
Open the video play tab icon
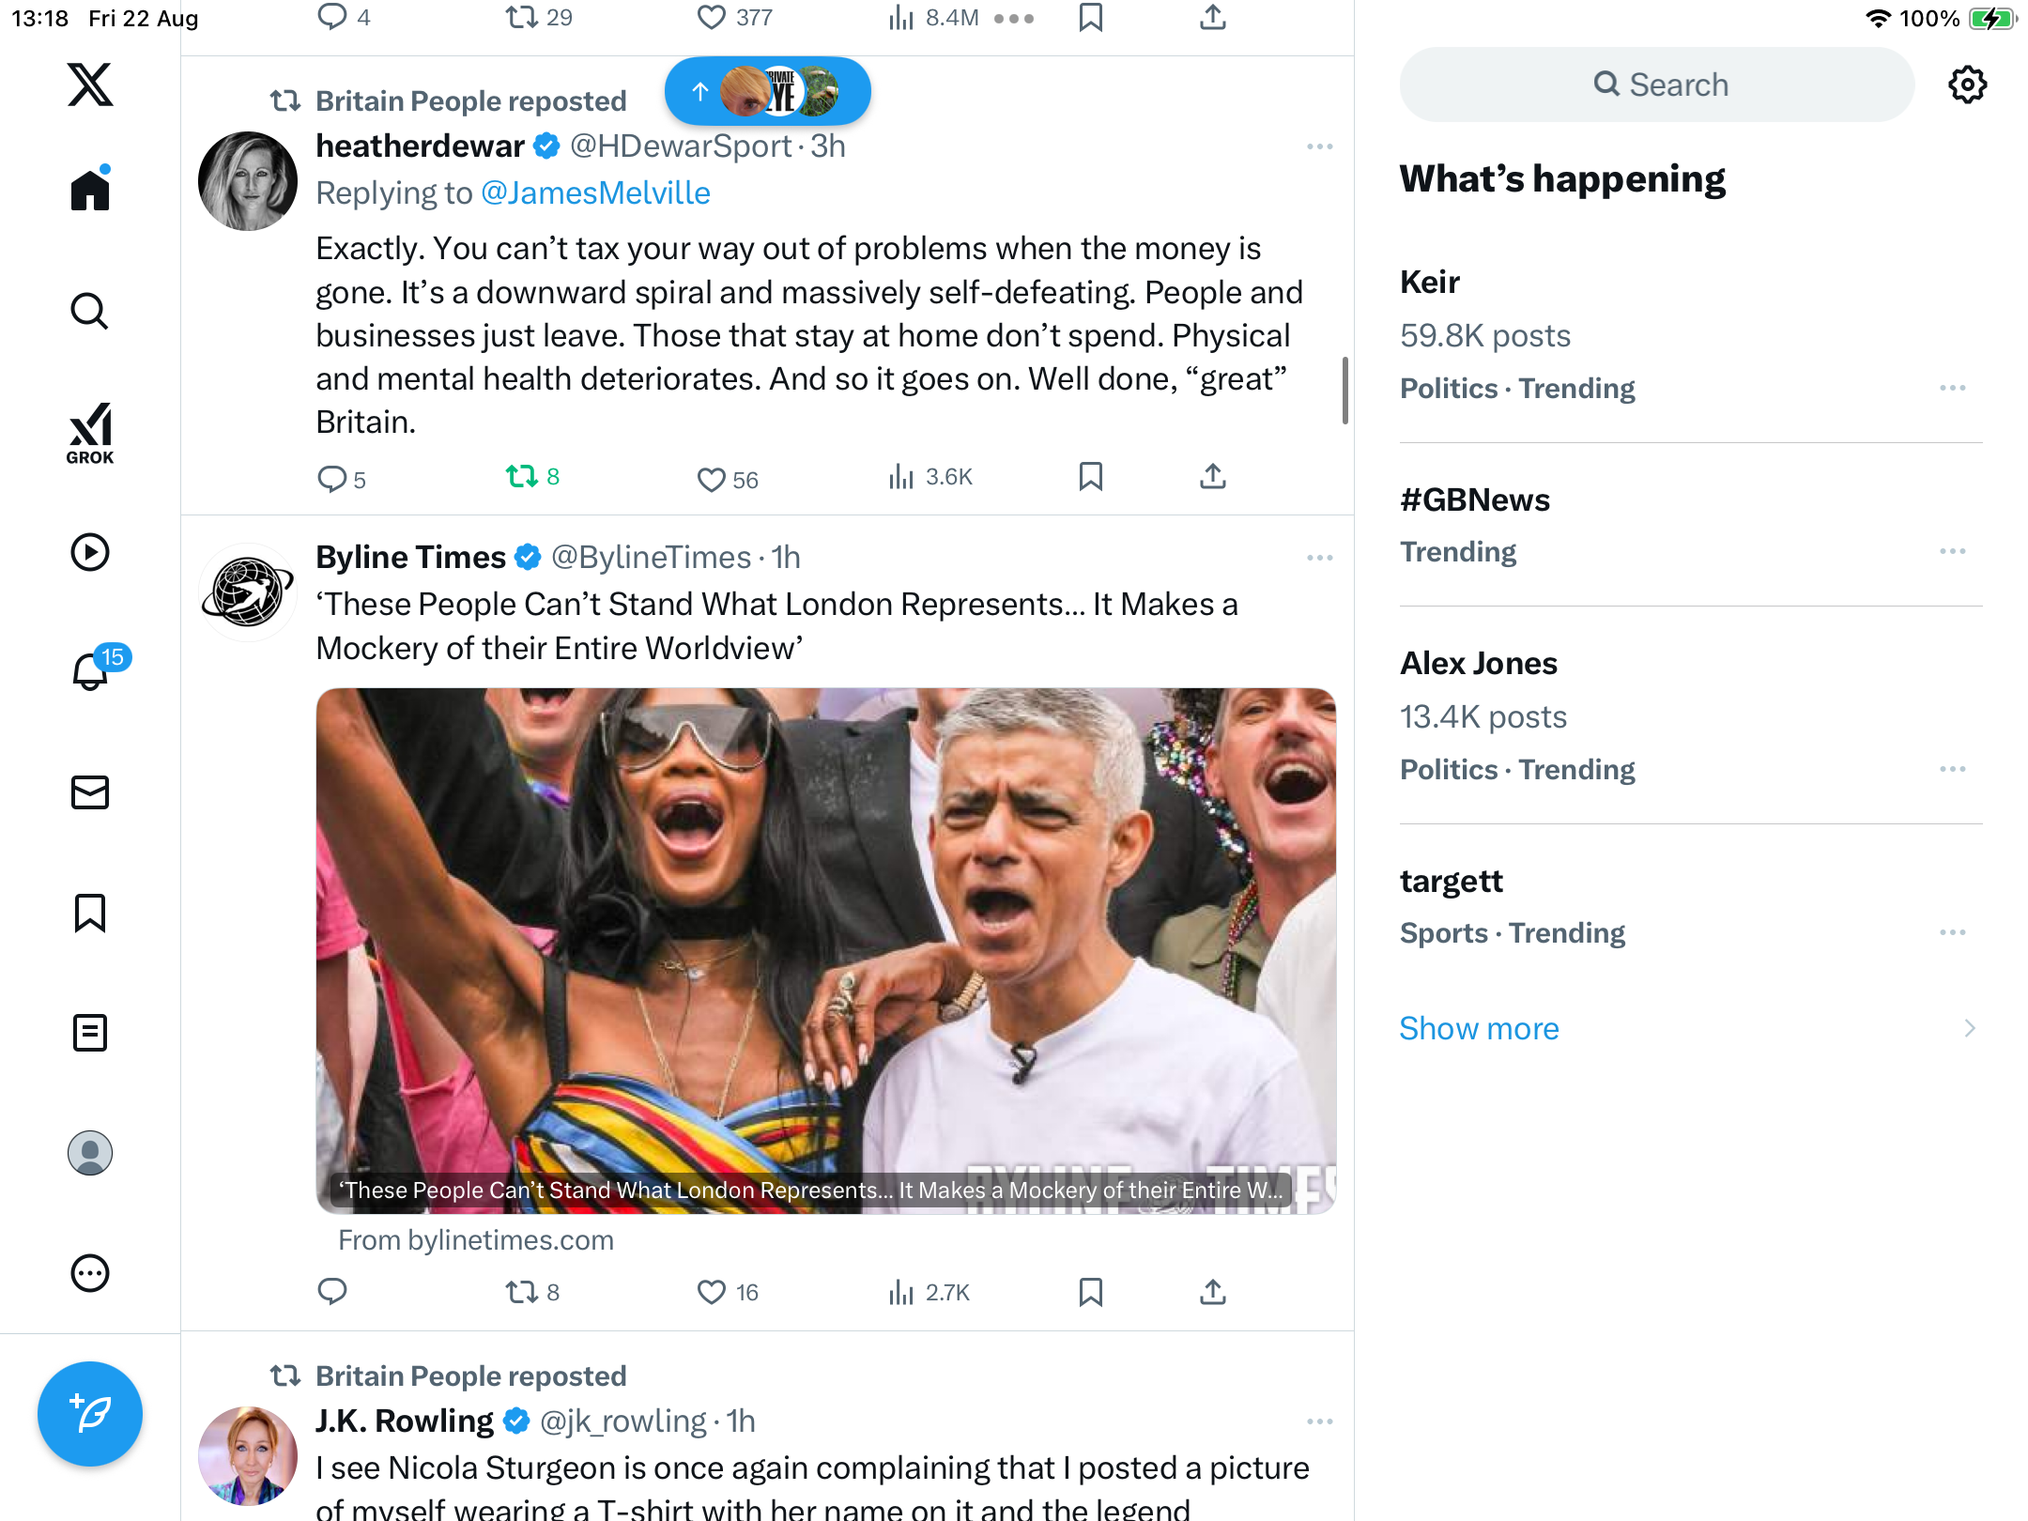click(x=90, y=552)
